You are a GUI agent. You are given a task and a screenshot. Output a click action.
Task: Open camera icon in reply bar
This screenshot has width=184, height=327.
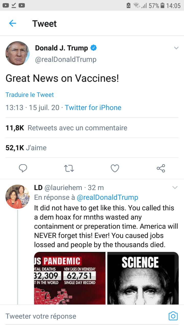coord(173,316)
